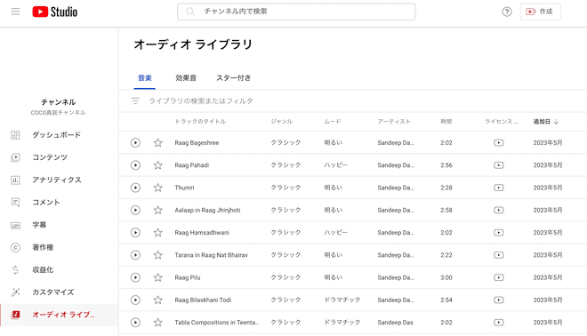
Task: Star the Thumri track
Action: pos(158,188)
